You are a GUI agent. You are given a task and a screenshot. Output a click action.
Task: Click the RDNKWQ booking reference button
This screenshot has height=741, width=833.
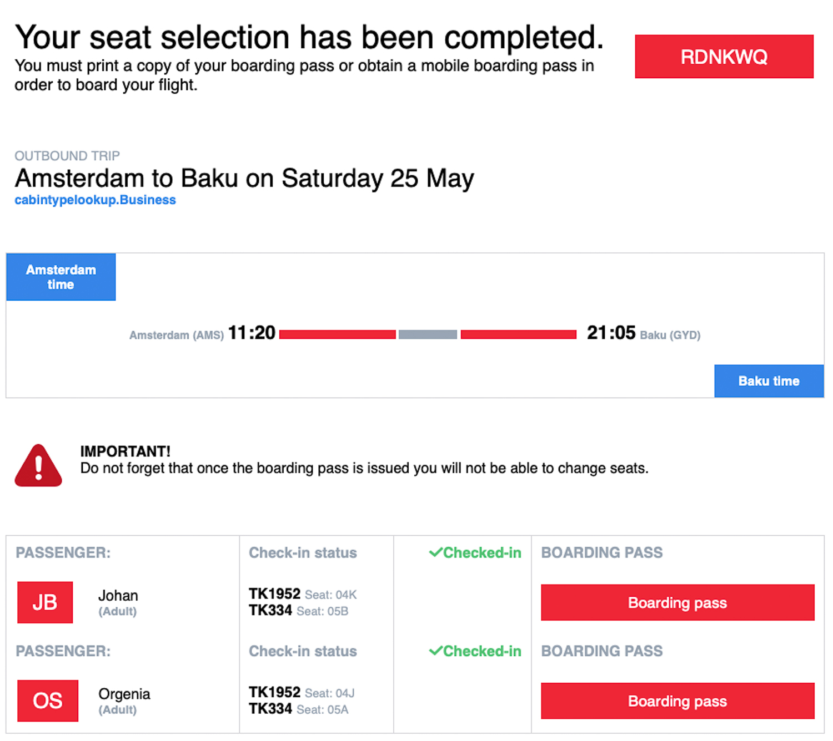pos(724,57)
